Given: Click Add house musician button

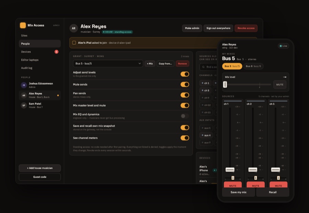Looking at the screenshot, I should (40, 168).
